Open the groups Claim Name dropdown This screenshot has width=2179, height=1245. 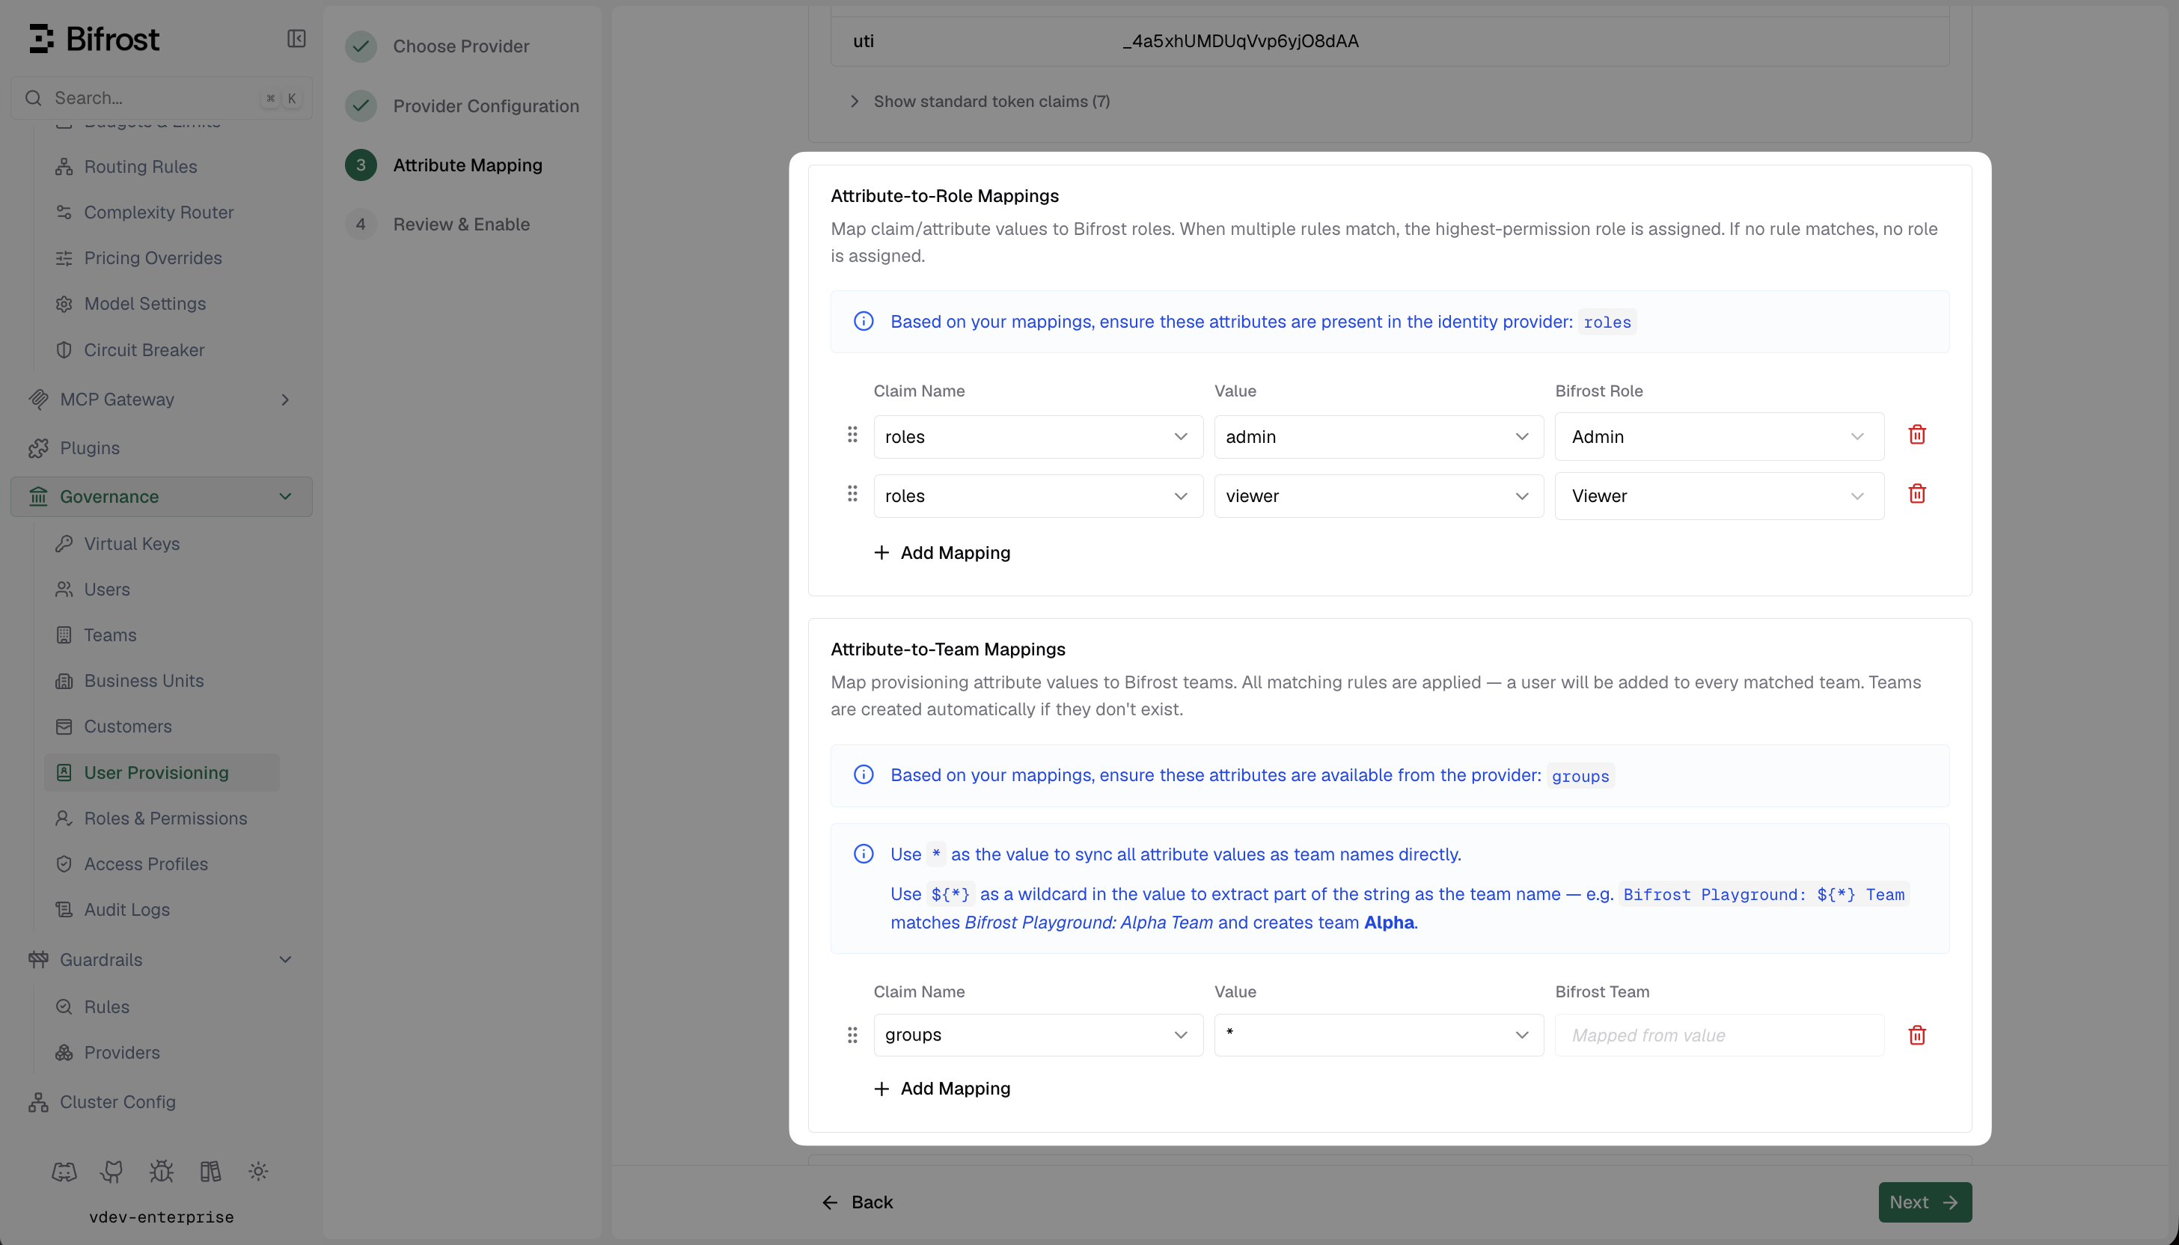(1038, 1035)
